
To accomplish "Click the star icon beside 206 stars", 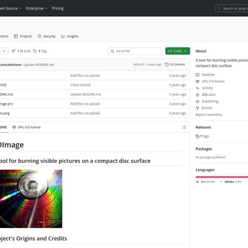I will [197, 95].
